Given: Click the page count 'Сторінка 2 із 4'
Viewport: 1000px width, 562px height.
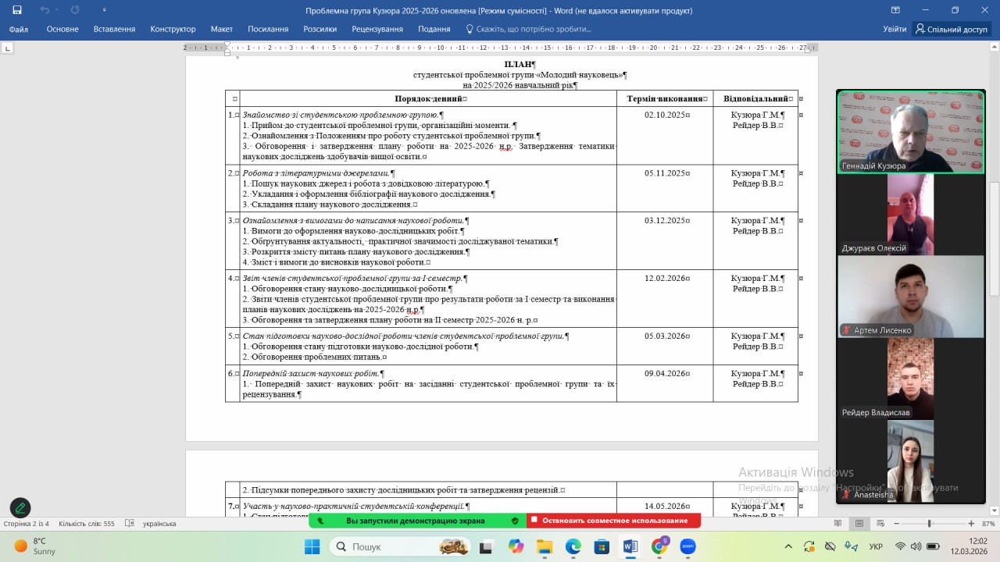Looking at the screenshot, I should click(26, 524).
